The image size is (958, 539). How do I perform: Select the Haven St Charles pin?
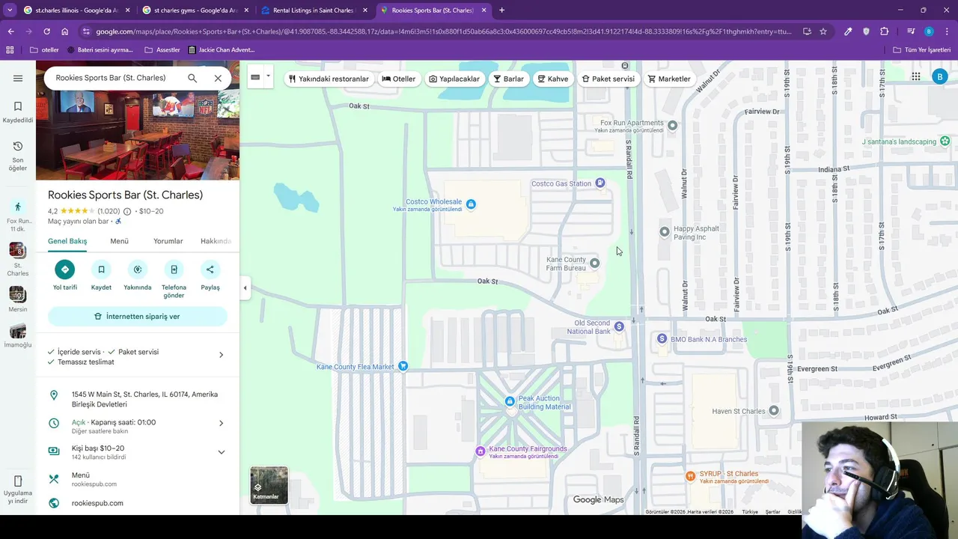[774, 411]
